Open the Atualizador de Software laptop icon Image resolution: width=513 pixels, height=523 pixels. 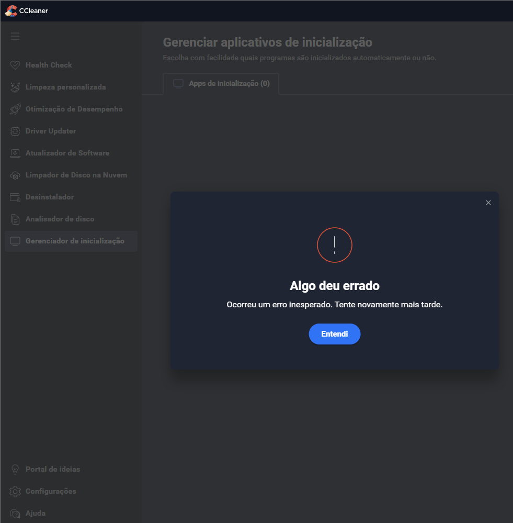click(x=15, y=153)
